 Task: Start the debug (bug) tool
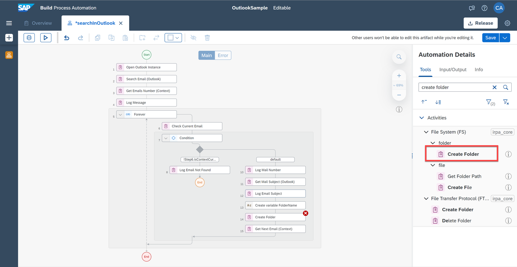pyautogui.click(x=29, y=38)
